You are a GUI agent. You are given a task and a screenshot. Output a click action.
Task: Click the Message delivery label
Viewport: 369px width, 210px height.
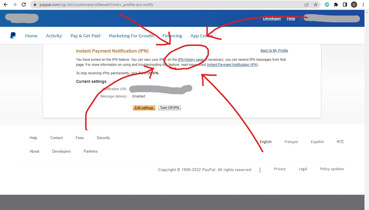pos(114,96)
